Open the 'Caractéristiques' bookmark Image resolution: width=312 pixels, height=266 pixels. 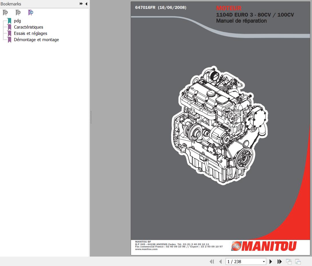pyautogui.click(x=28, y=27)
